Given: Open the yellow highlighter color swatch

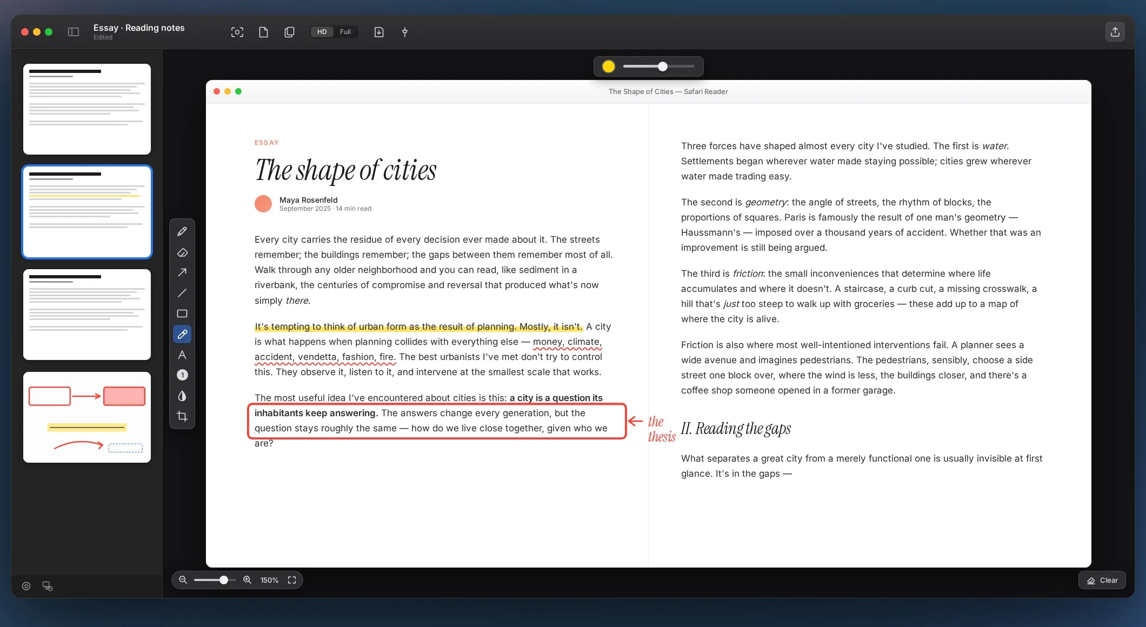Looking at the screenshot, I should tap(609, 66).
